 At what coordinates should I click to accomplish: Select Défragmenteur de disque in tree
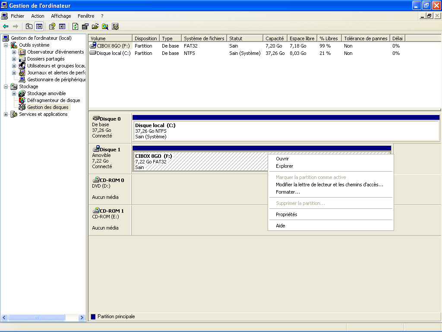tap(54, 100)
